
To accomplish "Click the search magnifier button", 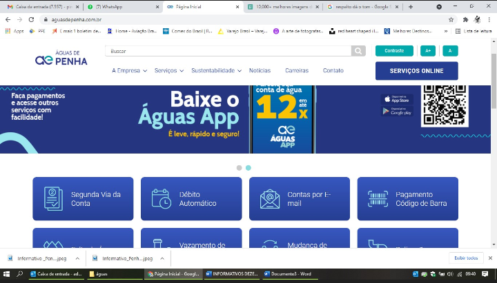I will (358, 51).
